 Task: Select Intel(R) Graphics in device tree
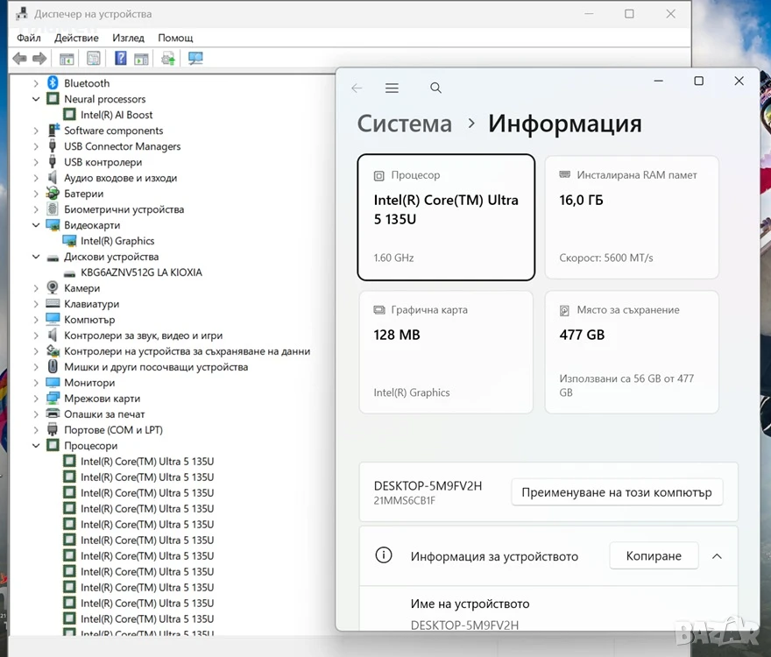click(x=117, y=241)
